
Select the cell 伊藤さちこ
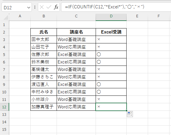click(x=43, y=77)
